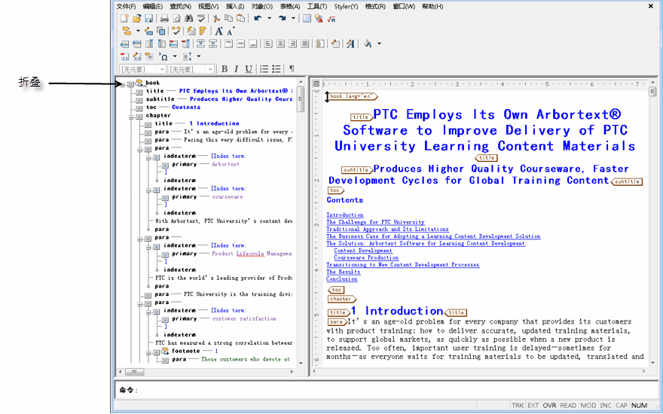Image resolution: width=663 pixels, height=414 pixels.
Task: Toggle Italic formatting
Action: pos(237,68)
